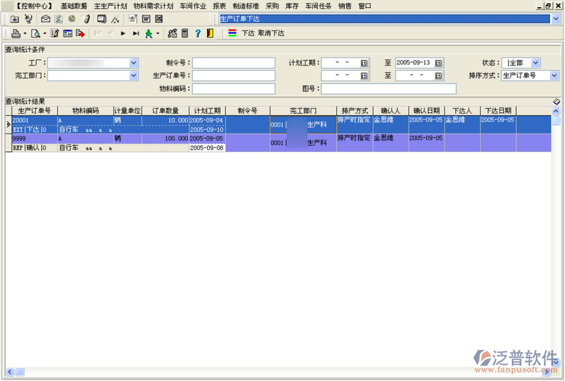Viewport: 565px width, 381px height.
Task: Open calendar picker for 2005-09-13 date
Action: pyautogui.click(x=439, y=63)
